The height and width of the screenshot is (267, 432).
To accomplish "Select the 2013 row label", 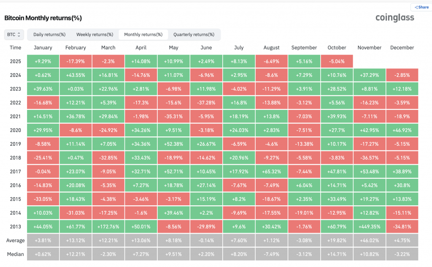I will coord(16,226).
